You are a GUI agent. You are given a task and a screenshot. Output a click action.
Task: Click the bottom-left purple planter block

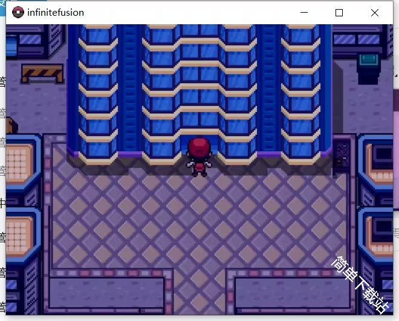(106, 293)
